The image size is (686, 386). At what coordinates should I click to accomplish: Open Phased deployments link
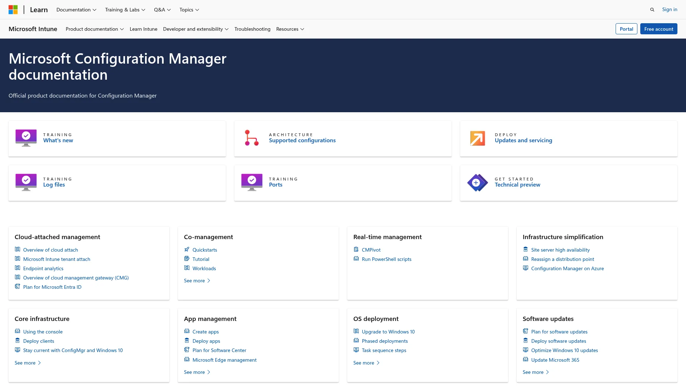coord(385,341)
